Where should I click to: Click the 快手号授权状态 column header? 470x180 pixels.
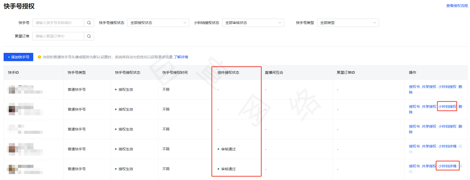(x=128, y=72)
